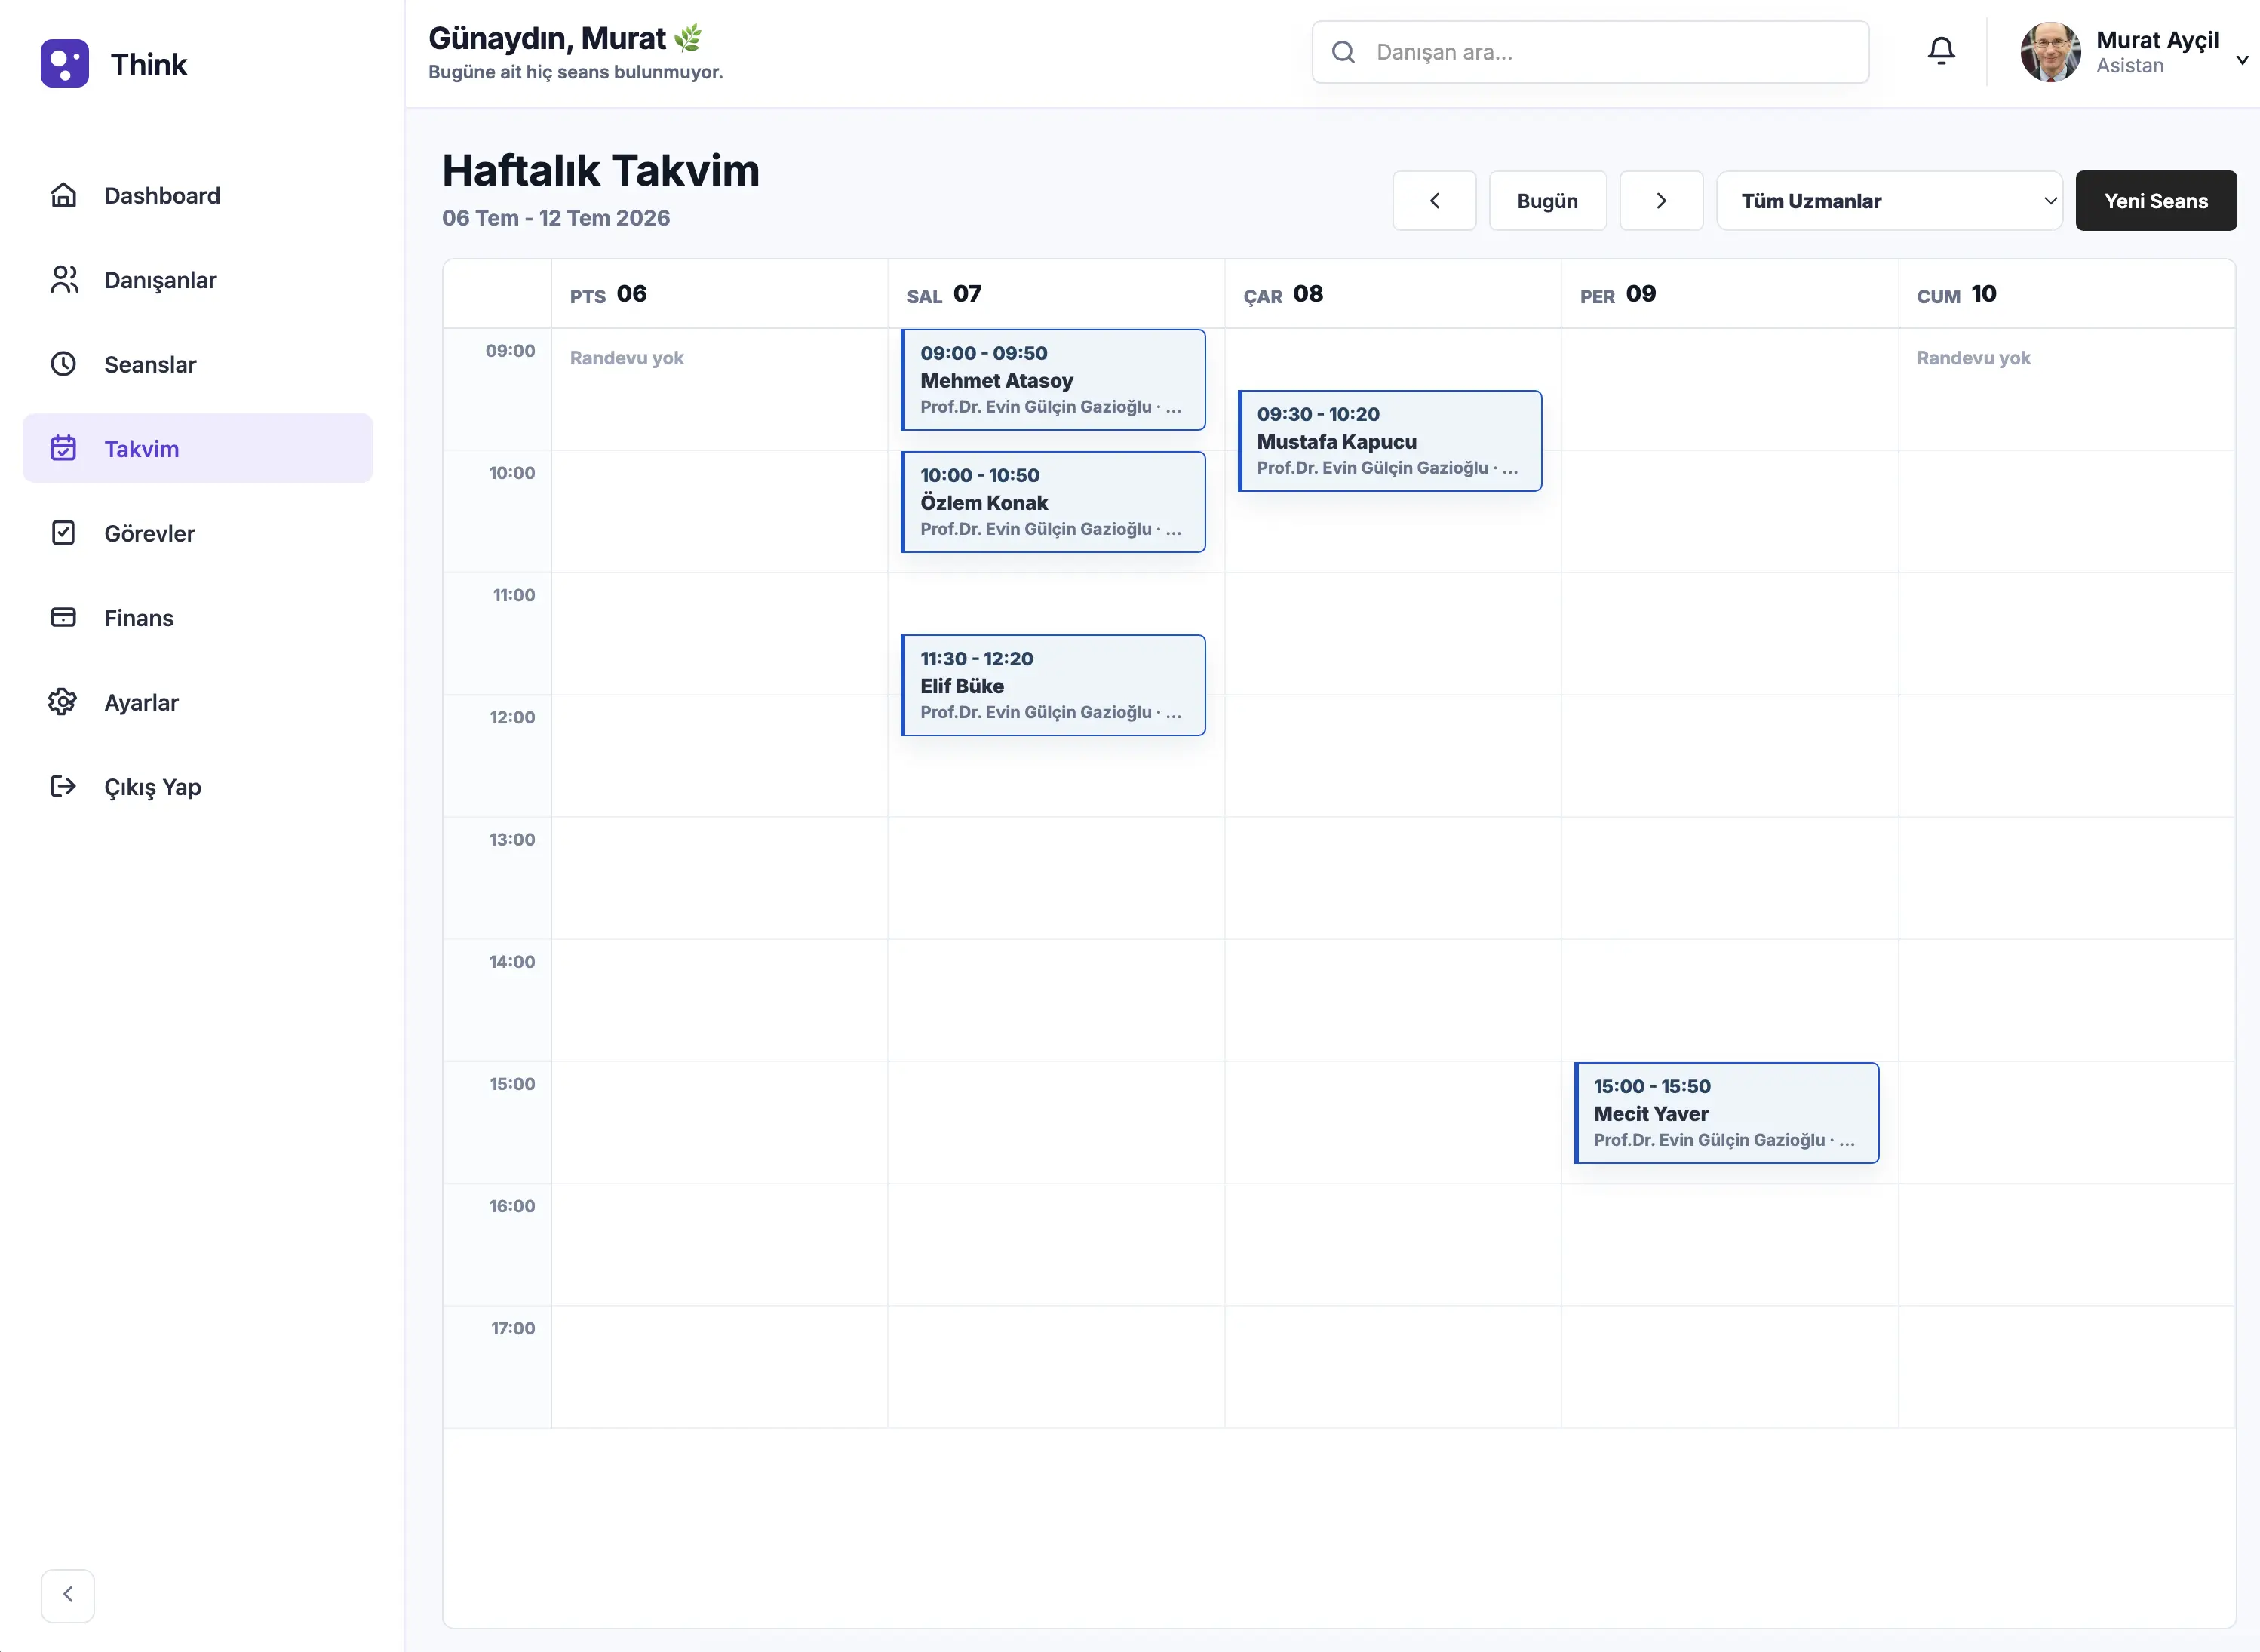This screenshot has width=2260, height=1652.
Task: Open Özlem Konak's 10:00 session
Action: 1053,502
